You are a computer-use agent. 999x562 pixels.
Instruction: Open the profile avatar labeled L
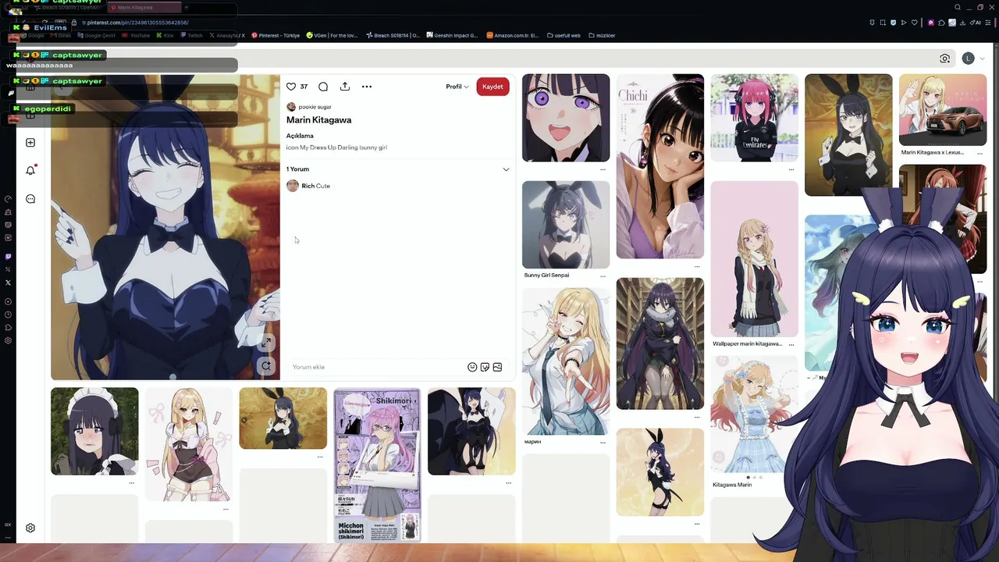point(968,59)
